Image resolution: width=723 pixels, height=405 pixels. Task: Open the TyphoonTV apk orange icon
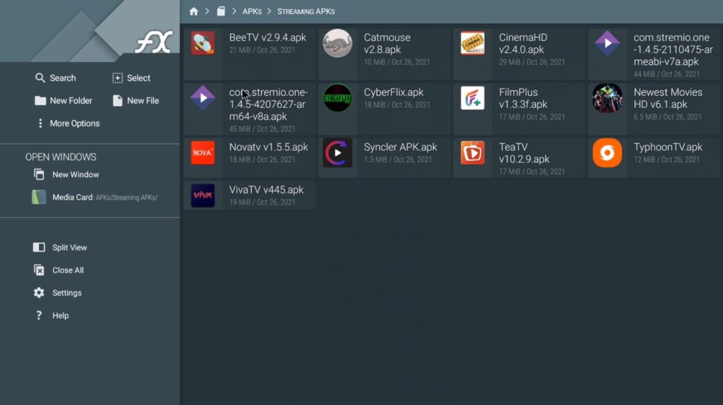pyautogui.click(x=607, y=152)
